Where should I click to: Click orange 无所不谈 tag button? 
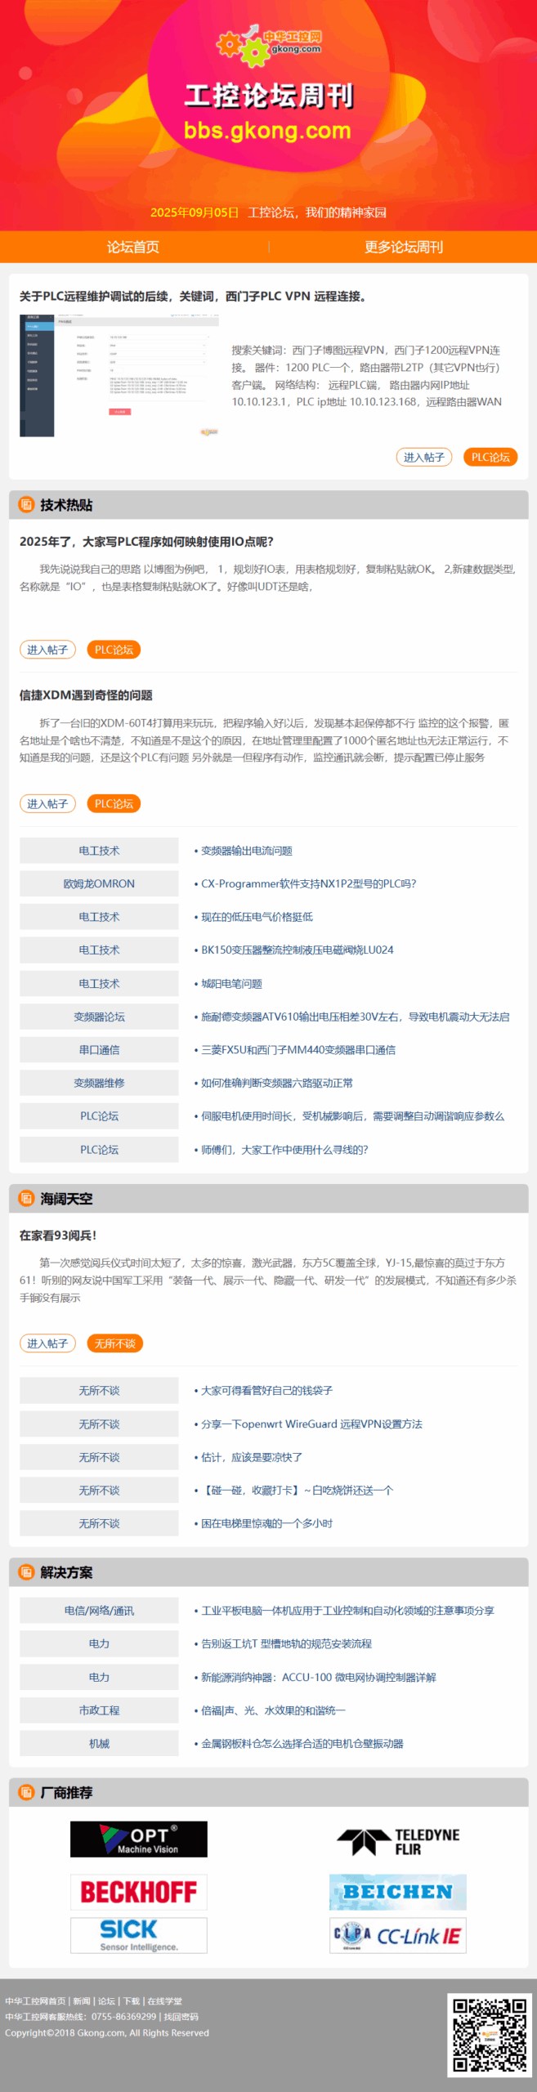[x=114, y=1343]
